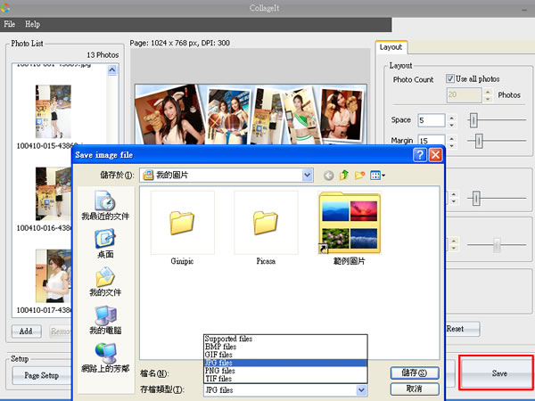The width and height of the screenshot is (535, 401).
Task: Click the collage preview image
Action: (251, 114)
